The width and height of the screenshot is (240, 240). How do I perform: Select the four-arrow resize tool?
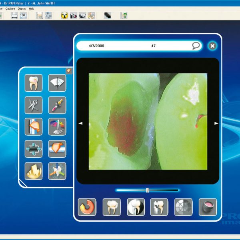point(34,149)
